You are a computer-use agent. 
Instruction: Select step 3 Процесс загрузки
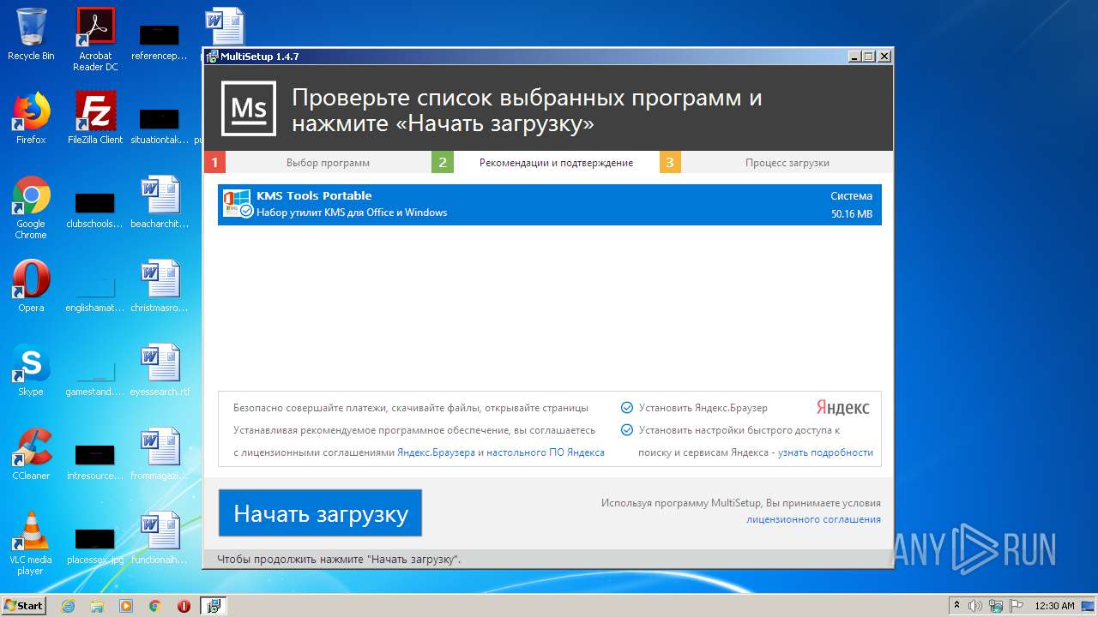click(x=776, y=162)
